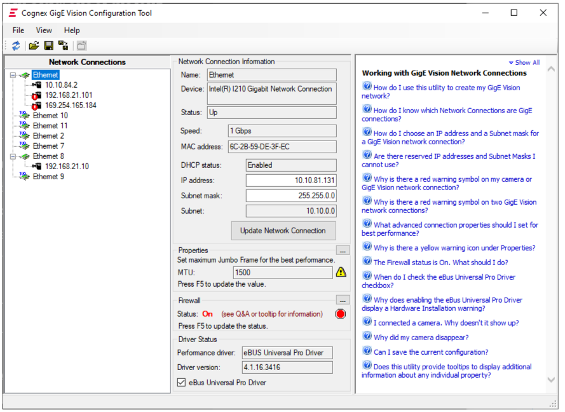Open a saved configuration file

coord(33,45)
